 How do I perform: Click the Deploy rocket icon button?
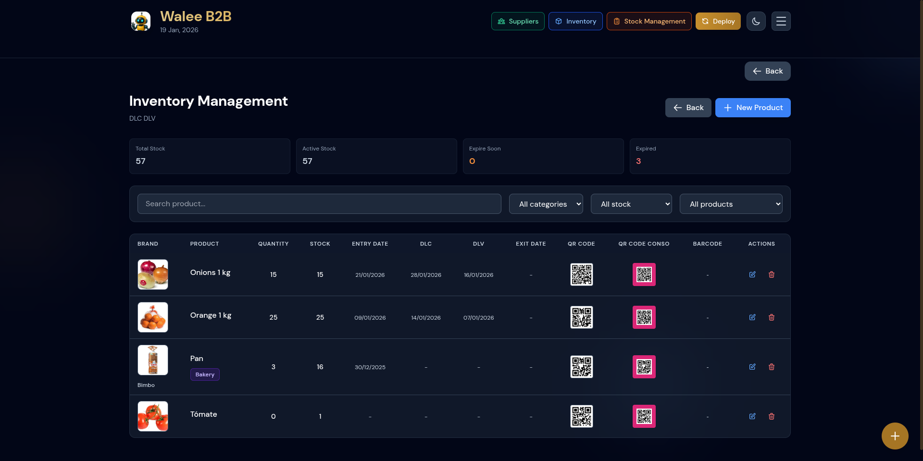pyautogui.click(x=717, y=21)
